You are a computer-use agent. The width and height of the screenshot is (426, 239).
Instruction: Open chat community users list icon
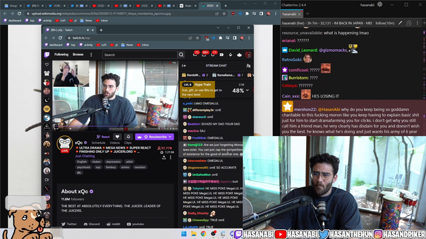point(248,66)
